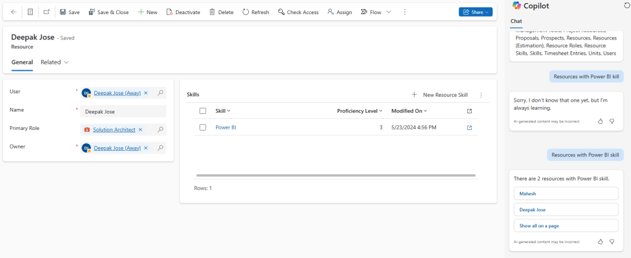This screenshot has width=631, height=258.
Task: Switch to the General tab
Action: [22, 62]
